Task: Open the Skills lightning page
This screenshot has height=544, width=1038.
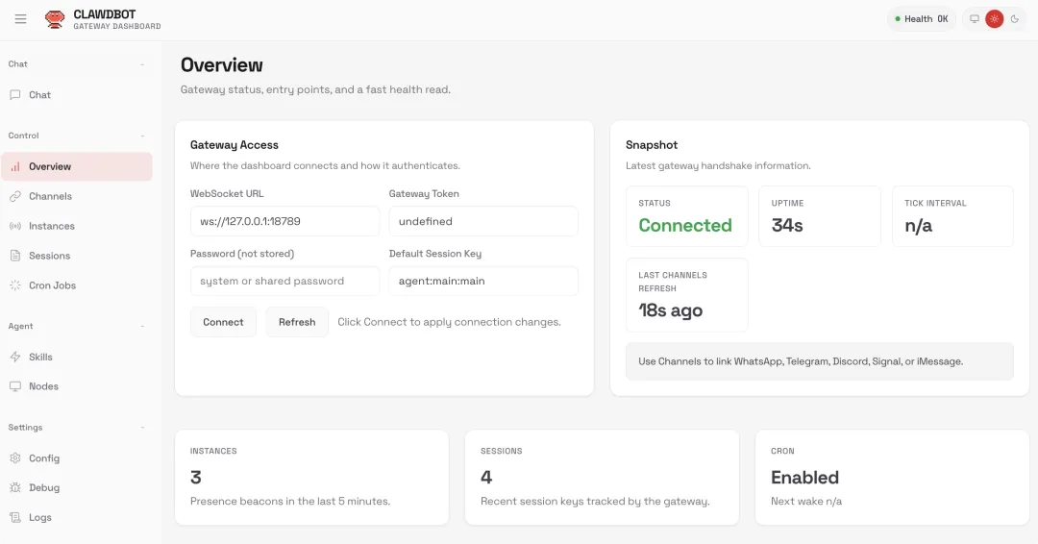Action: [x=40, y=357]
